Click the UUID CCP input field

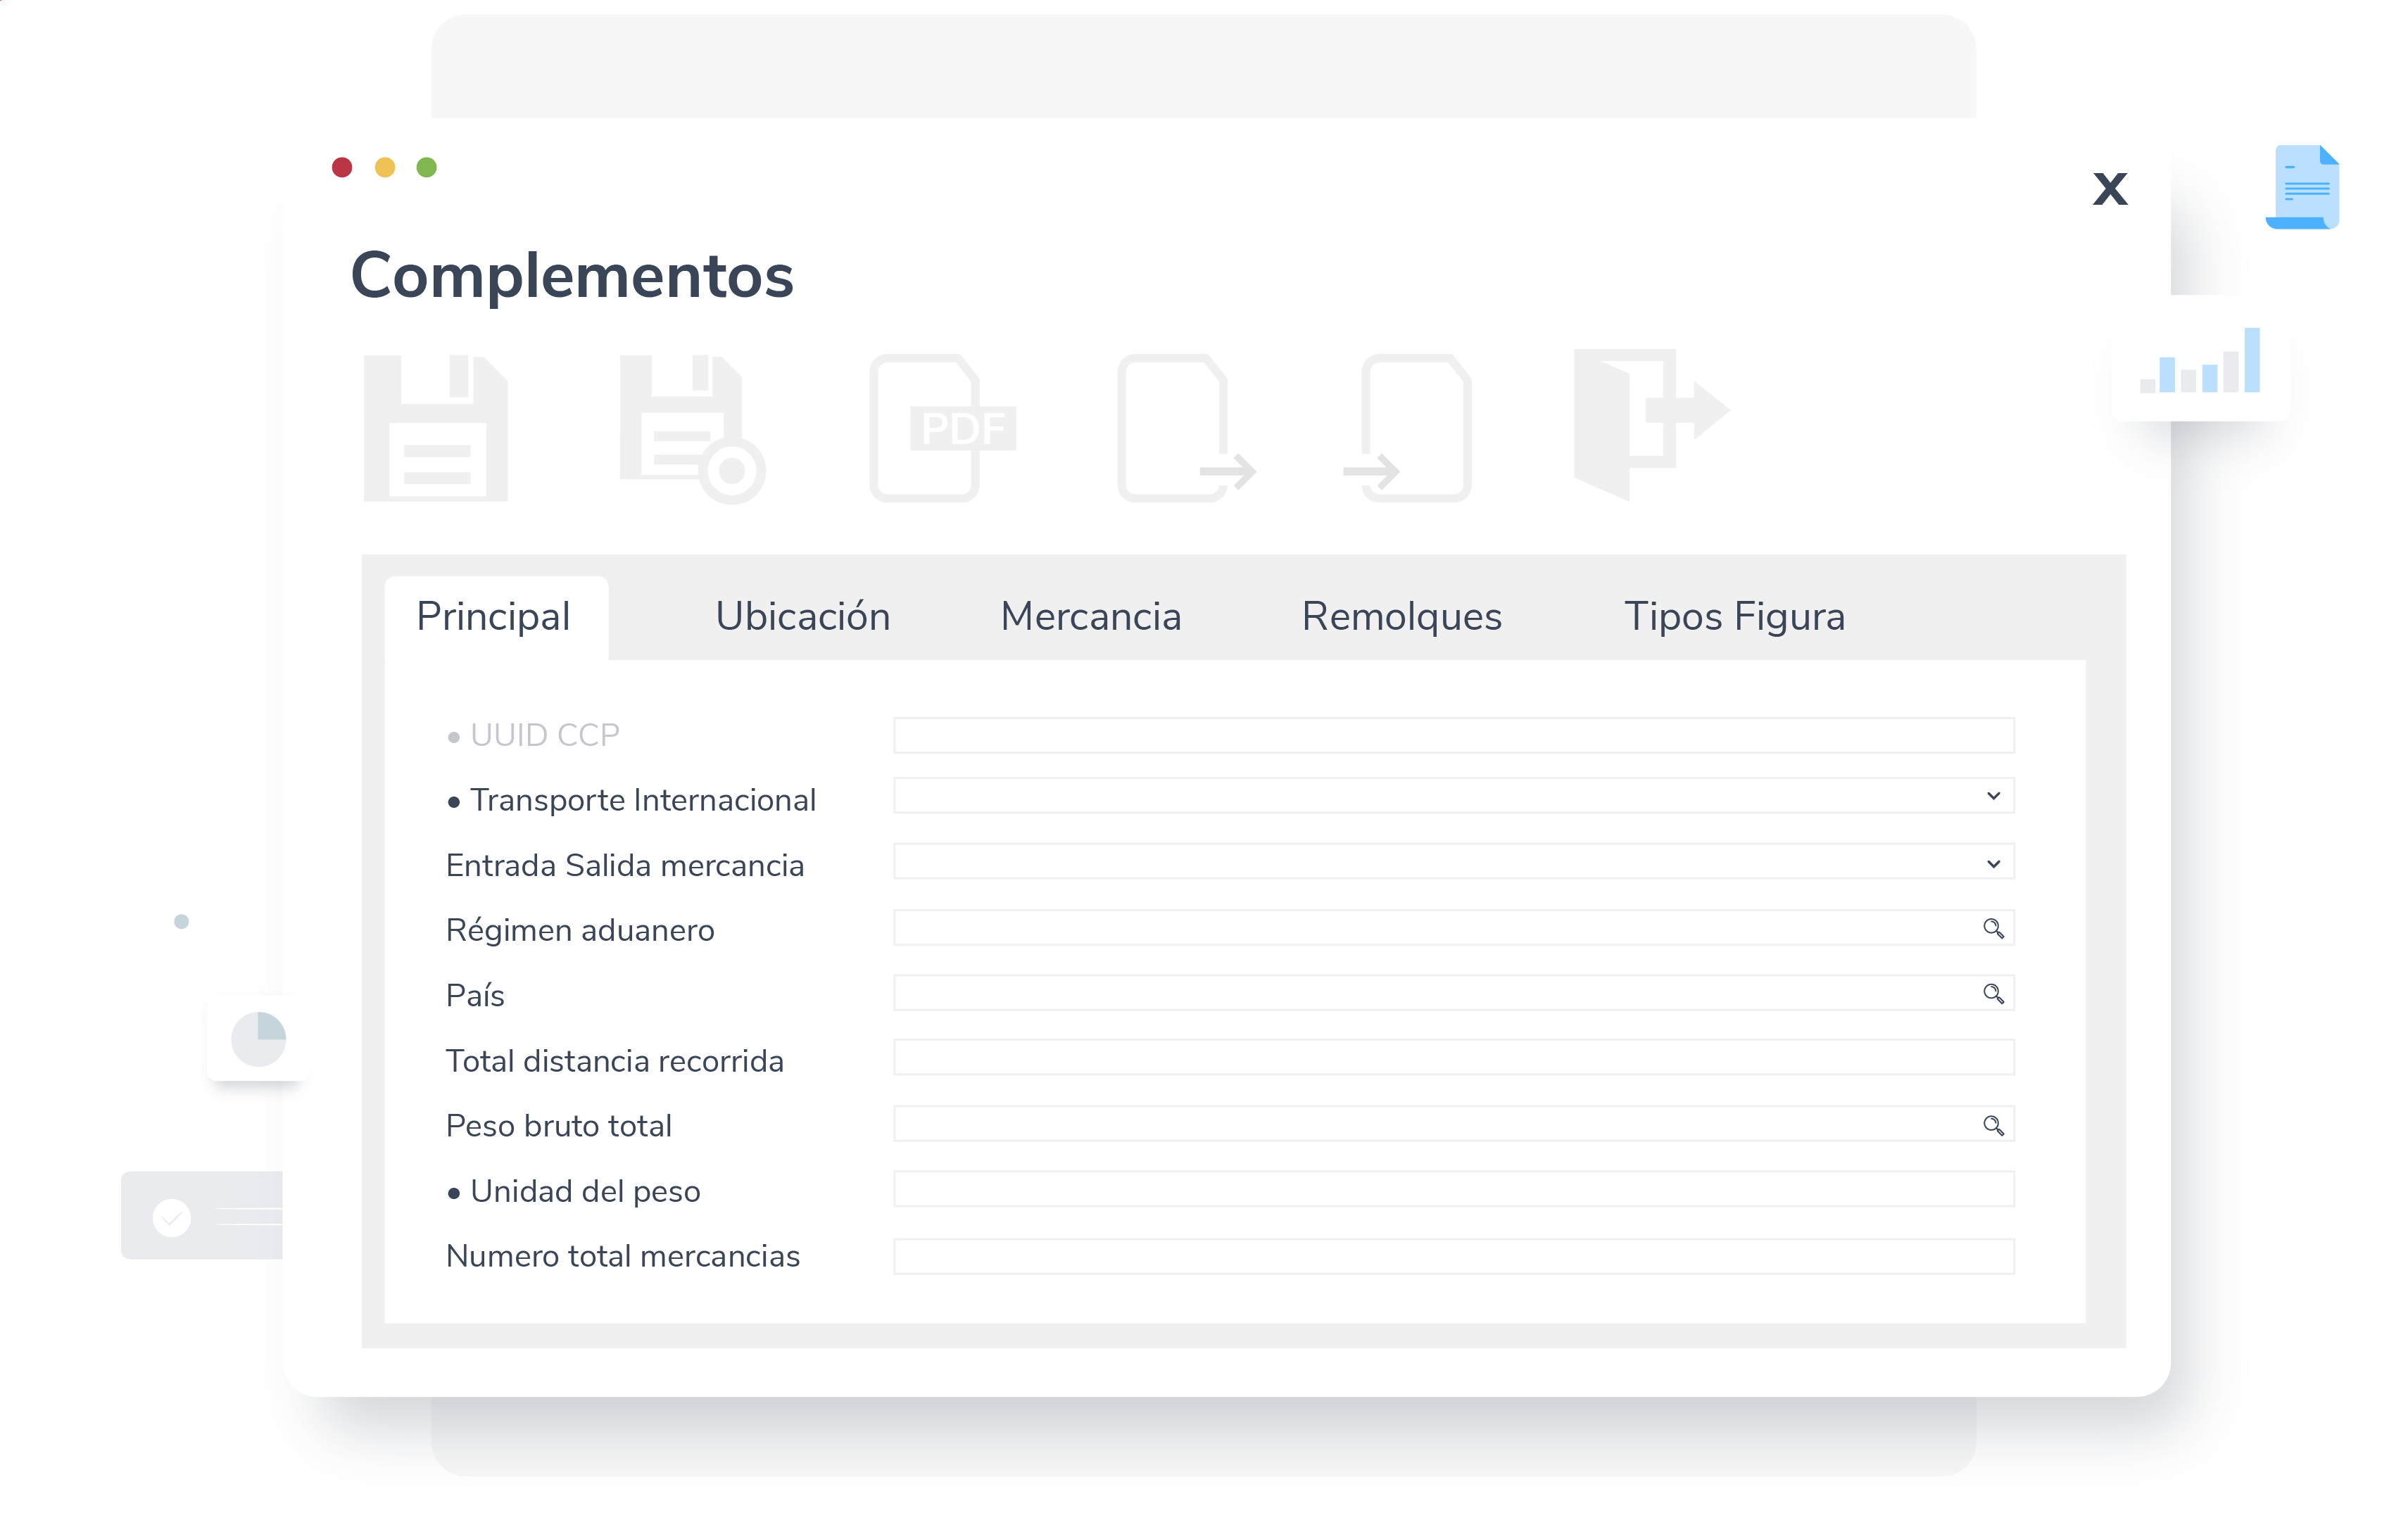1454,735
